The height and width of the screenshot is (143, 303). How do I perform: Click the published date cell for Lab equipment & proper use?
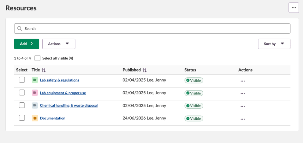(144, 93)
